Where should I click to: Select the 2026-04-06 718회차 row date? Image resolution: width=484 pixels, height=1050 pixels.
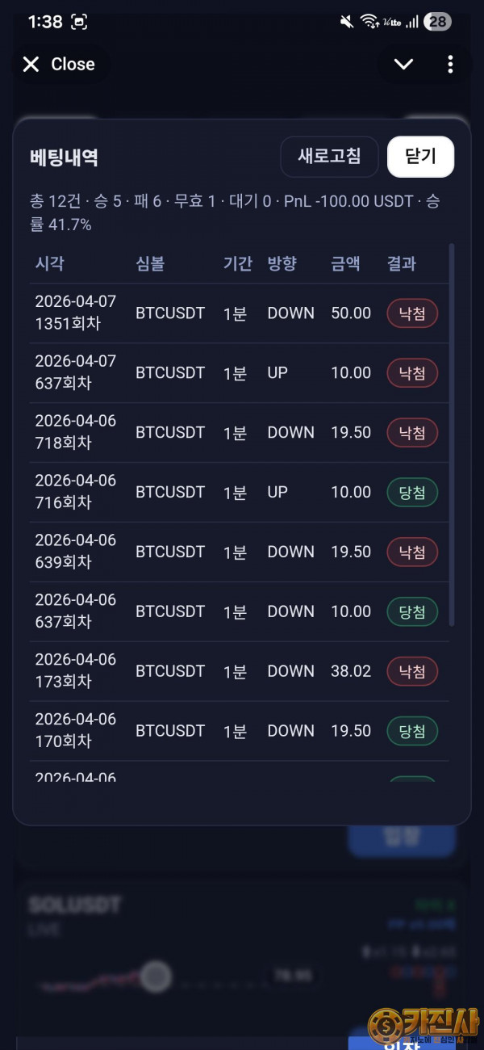[x=76, y=421]
